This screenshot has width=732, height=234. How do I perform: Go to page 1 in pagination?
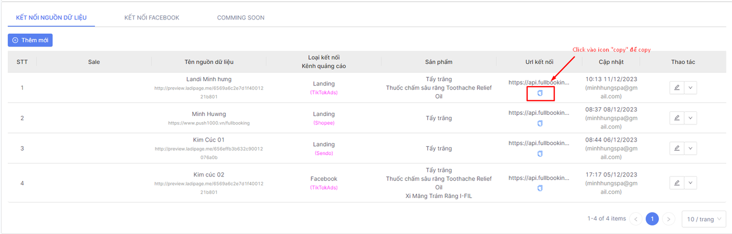click(x=652, y=219)
